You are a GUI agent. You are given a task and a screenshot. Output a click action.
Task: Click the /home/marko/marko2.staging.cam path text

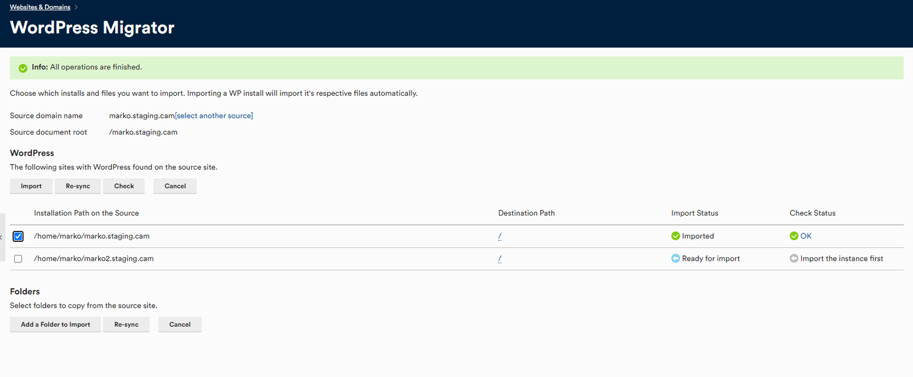[94, 258]
